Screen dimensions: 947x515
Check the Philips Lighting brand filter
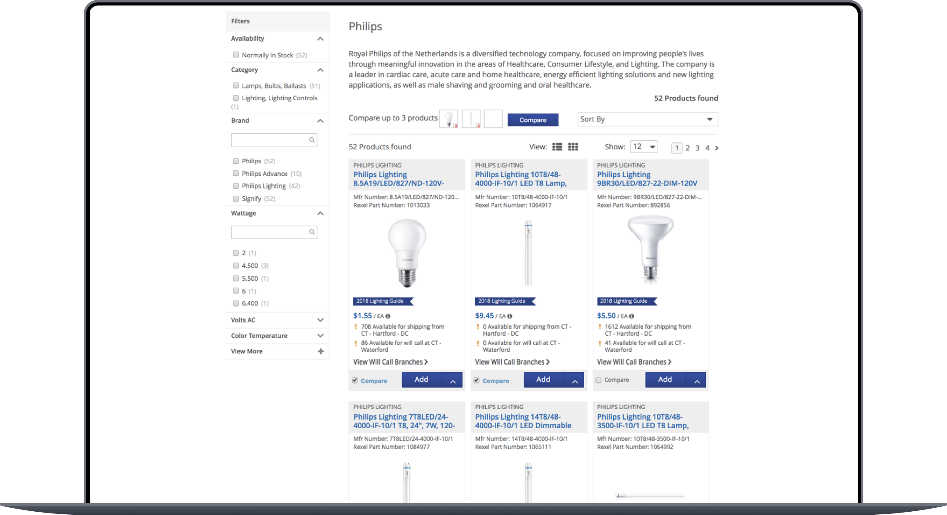(x=236, y=186)
